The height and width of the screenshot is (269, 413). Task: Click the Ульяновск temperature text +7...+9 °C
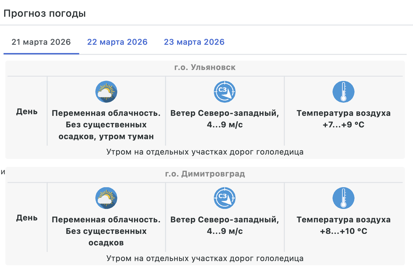[x=343, y=125]
